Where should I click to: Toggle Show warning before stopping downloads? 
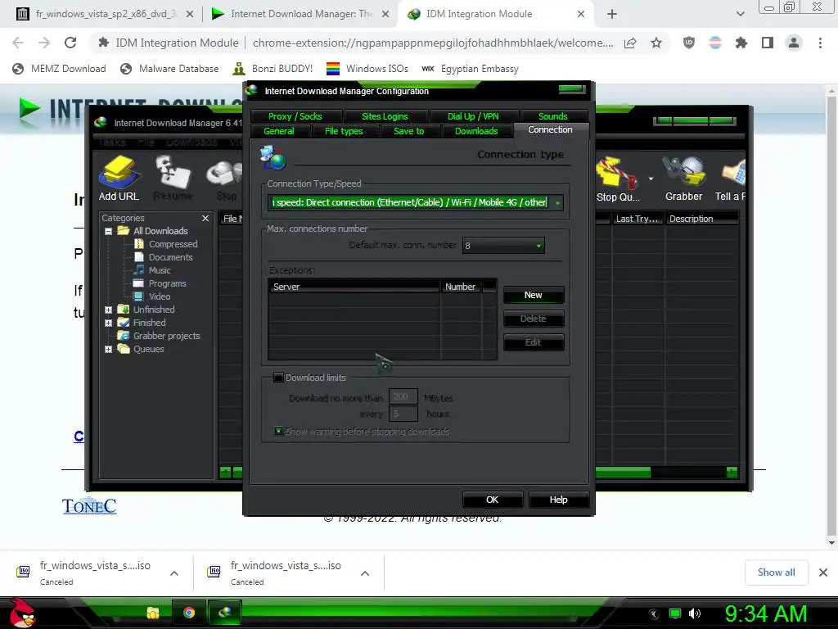278,431
